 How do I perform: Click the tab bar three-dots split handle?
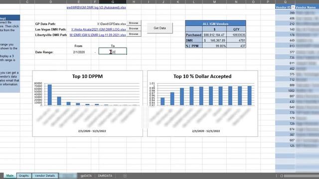[x=276, y=176]
